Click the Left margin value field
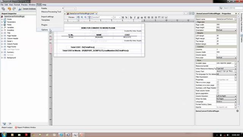Screen dimensions: 243x137 click(226, 36)
